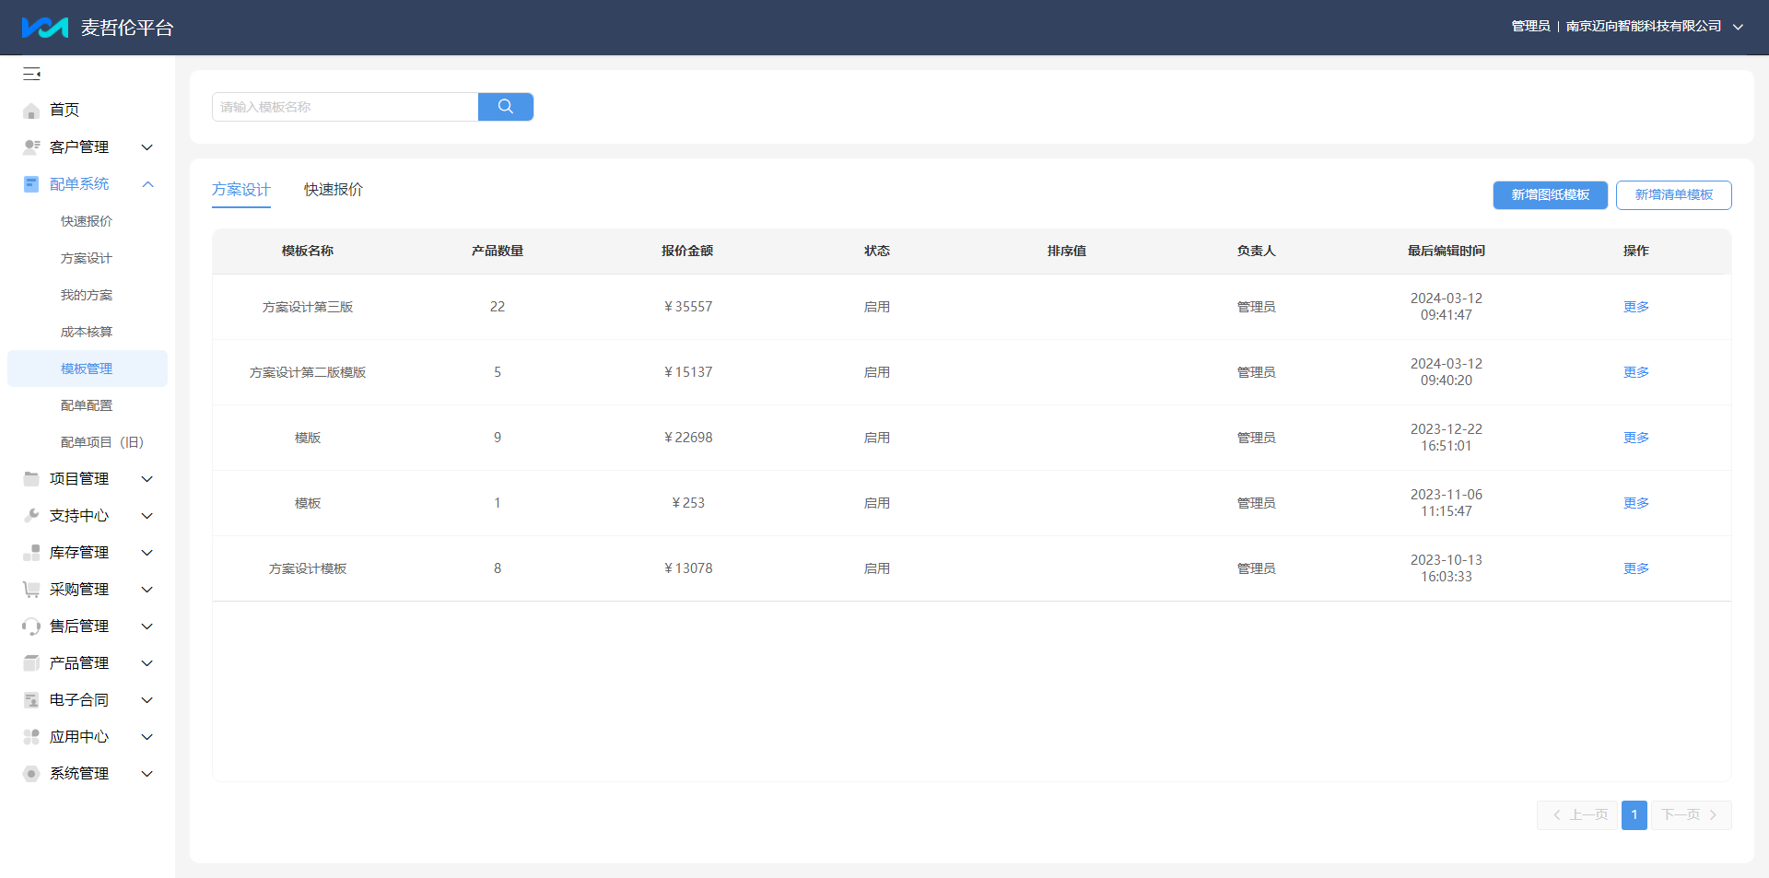Click 更多 for 方案设计第三版
This screenshot has width=1769, height=878.
(x=1636, y=307)
